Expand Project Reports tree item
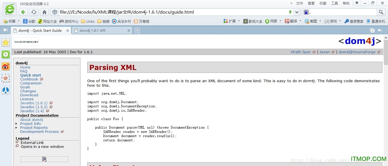This screenshot has height=166, width=388. pyautogui.click(x=16, y=128)
